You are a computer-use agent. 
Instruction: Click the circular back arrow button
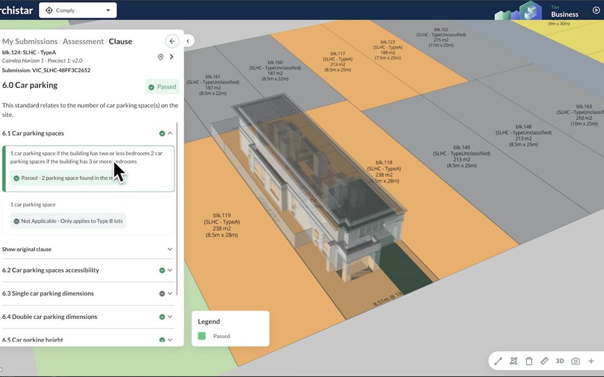(172, 41)
